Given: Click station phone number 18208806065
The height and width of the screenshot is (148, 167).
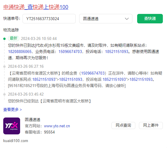Looking at the screenshot, I should pyautogui.click(x=20, y=52).
